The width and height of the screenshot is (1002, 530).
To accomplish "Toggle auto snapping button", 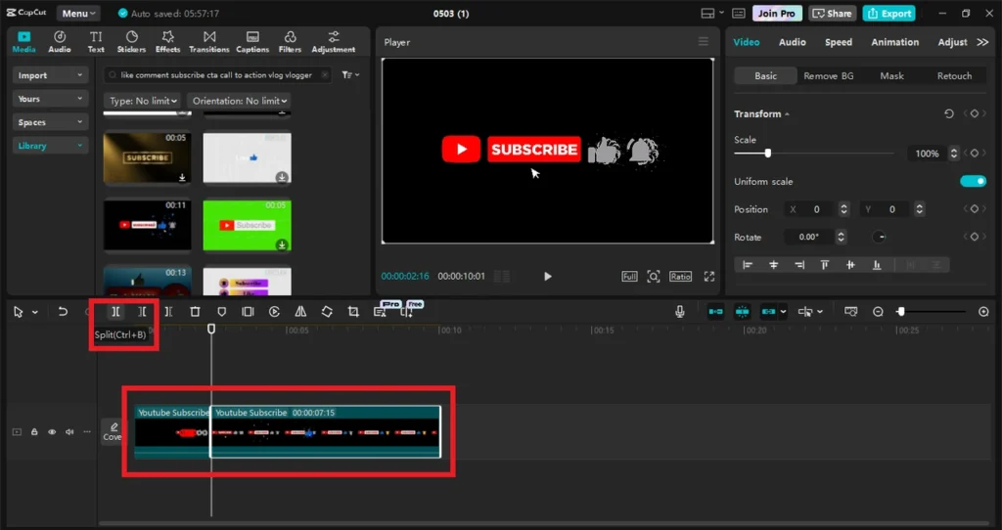I will click(x=742, y=312).
